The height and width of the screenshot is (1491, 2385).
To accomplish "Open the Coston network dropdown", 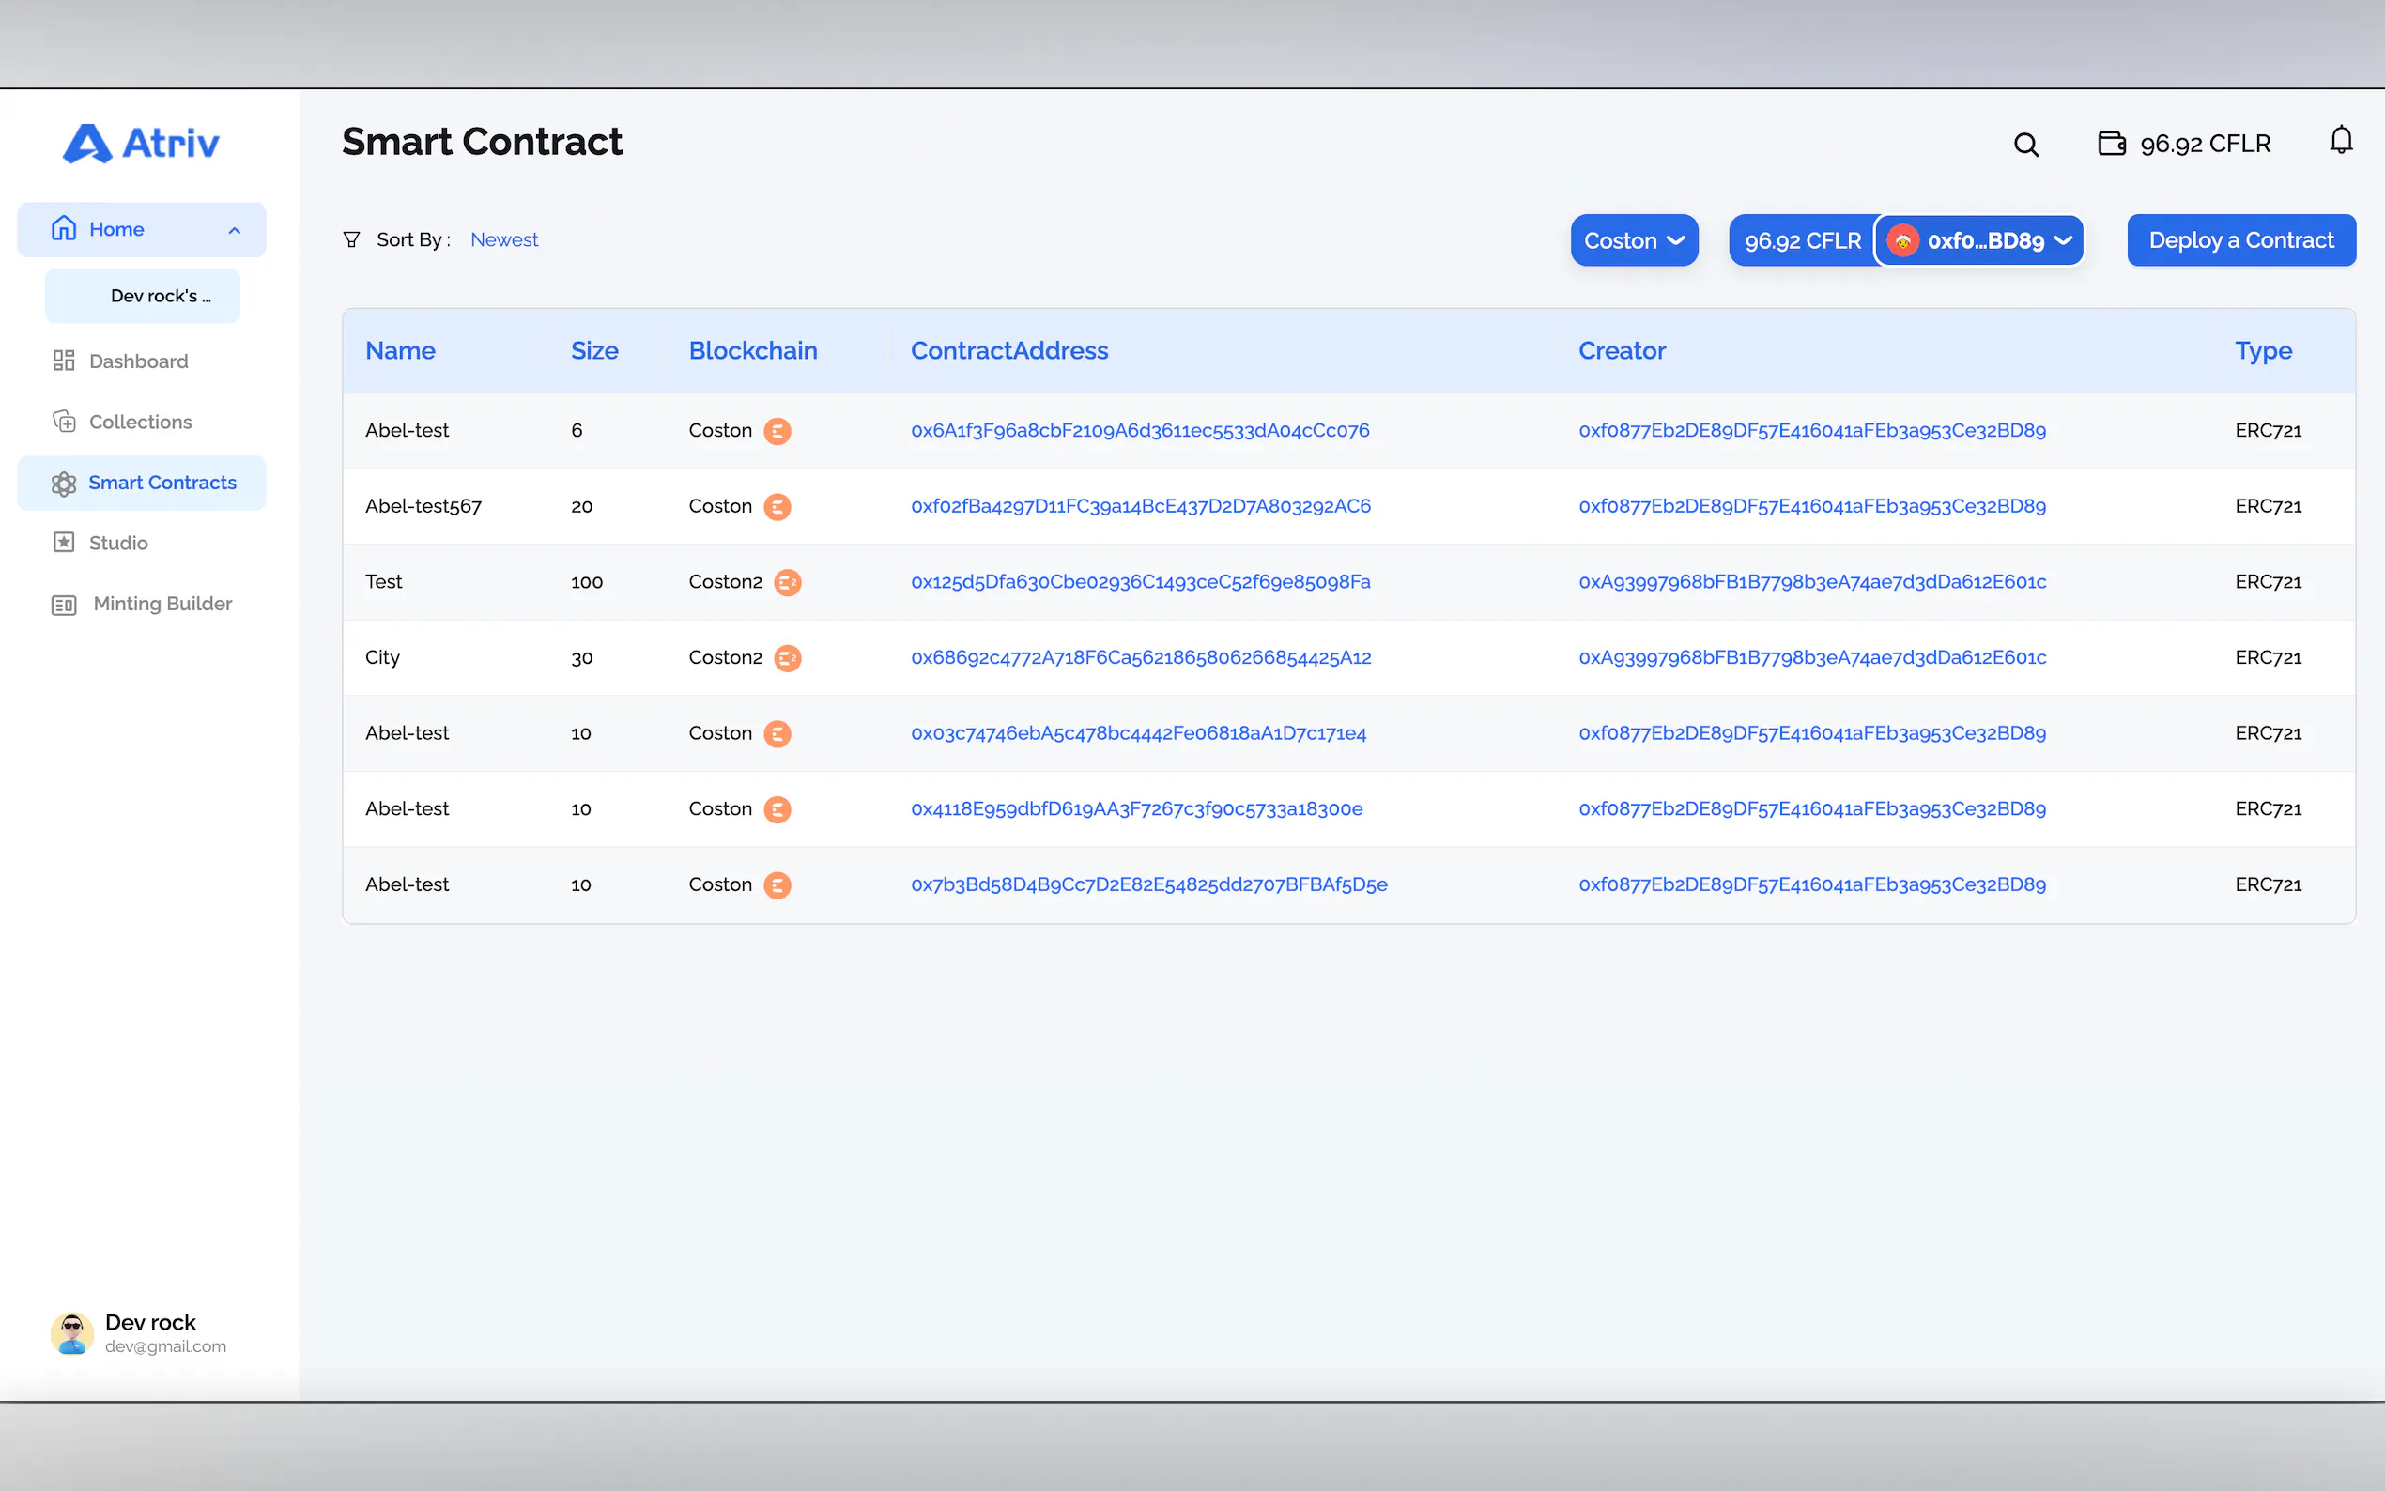I will coord(1634,240).
